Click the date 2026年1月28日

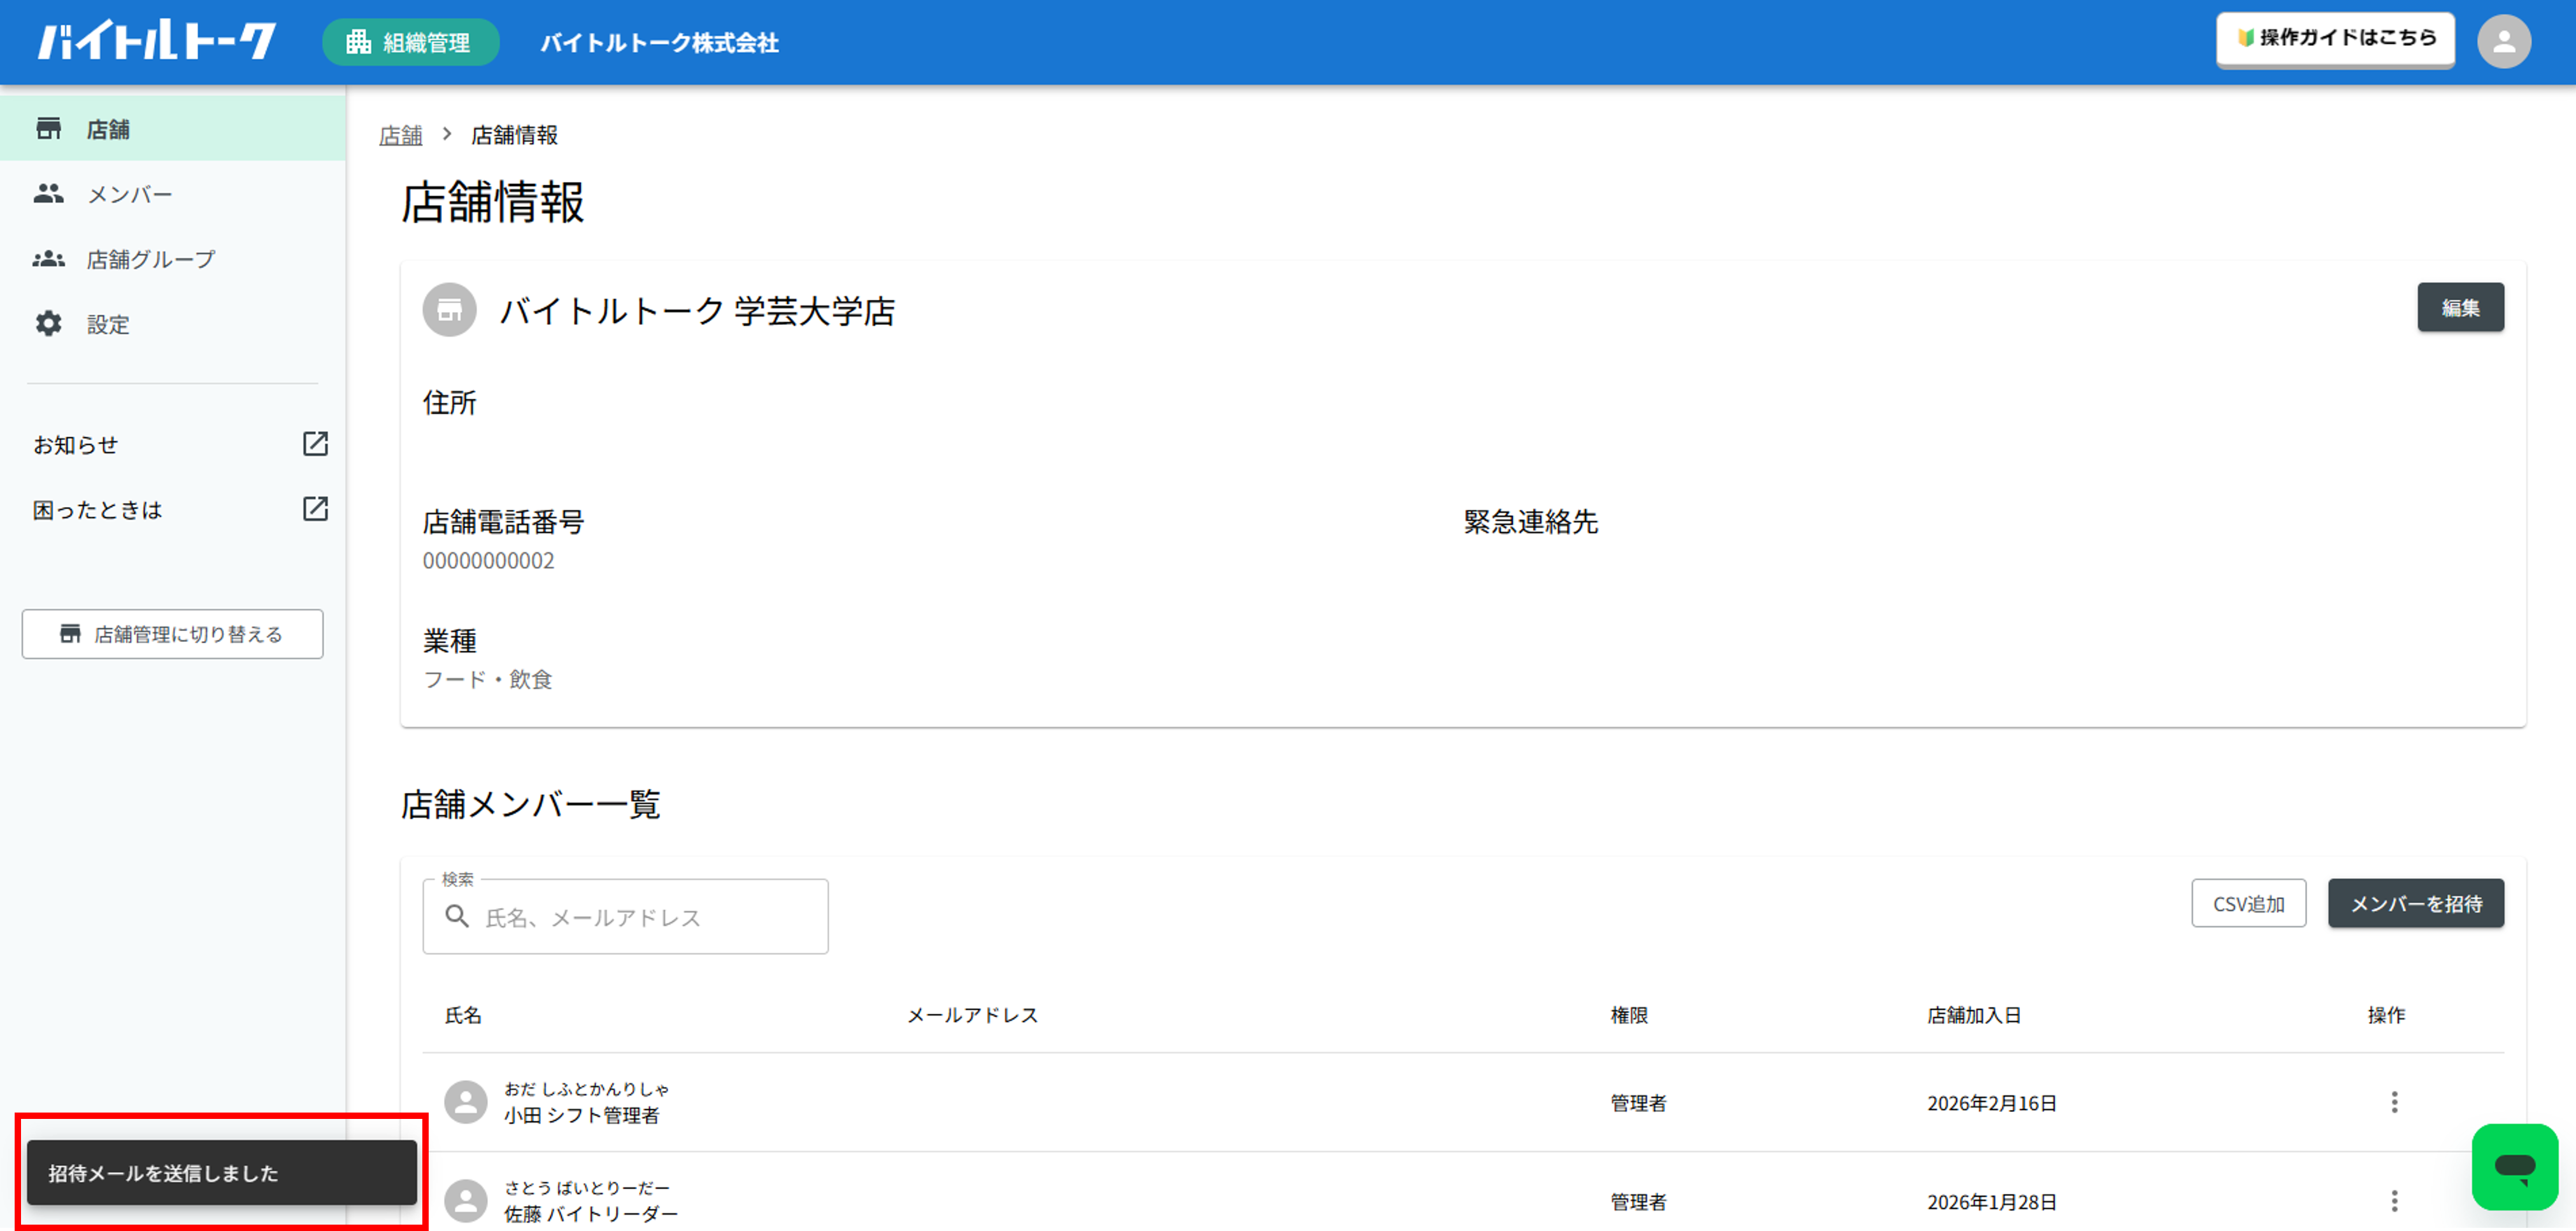(1992, 1203)
